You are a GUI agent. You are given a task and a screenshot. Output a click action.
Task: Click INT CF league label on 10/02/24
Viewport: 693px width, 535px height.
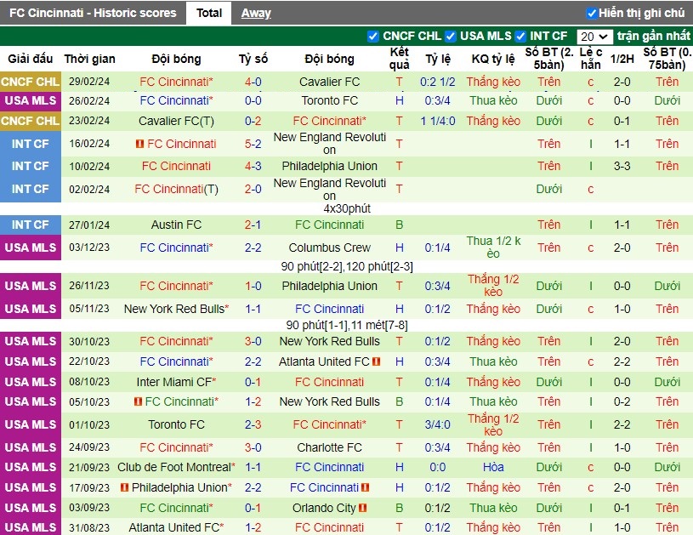(30, 166)
